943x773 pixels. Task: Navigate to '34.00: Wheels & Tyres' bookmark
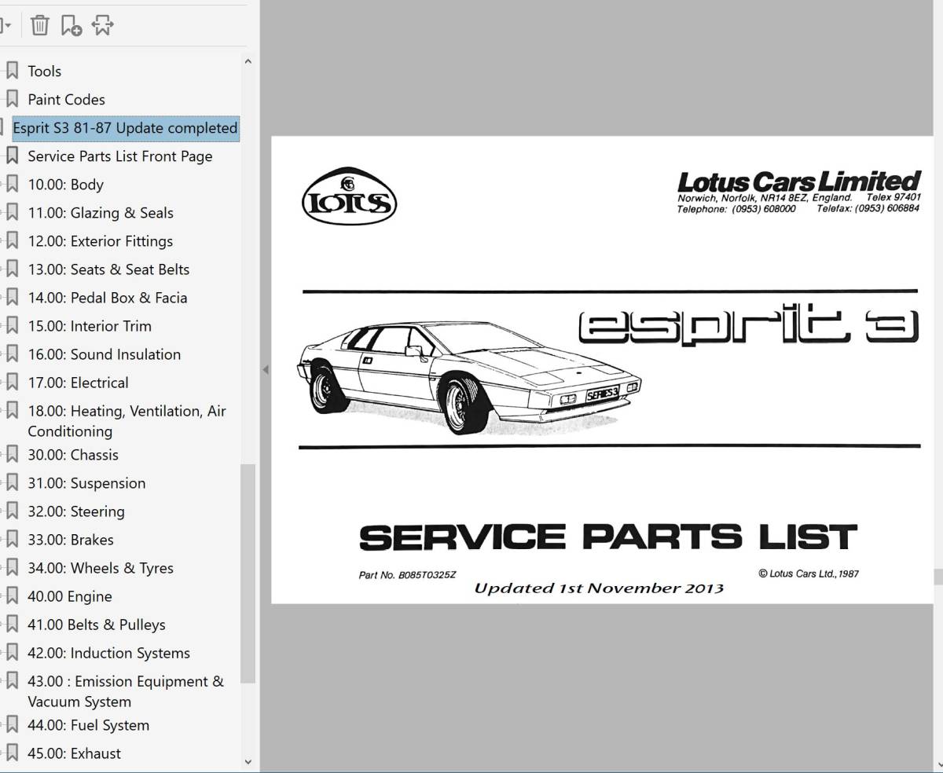click(101, 568)
